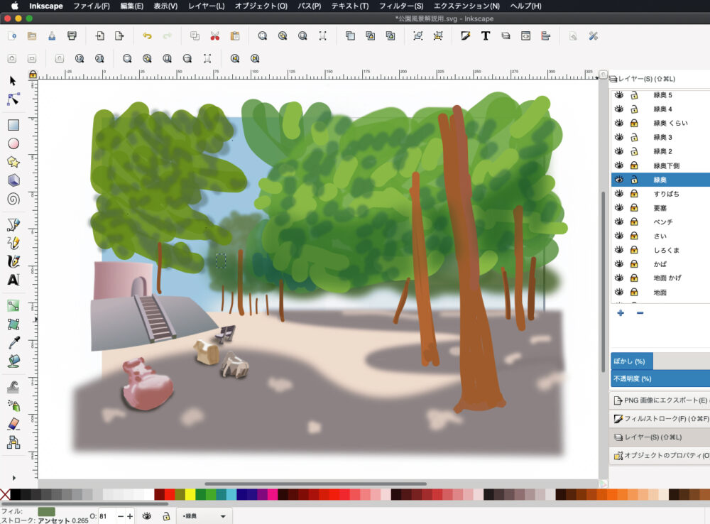Select the 3D box tool
The height and width of the screenshot is (524, 710).
(x=13, y=180)
